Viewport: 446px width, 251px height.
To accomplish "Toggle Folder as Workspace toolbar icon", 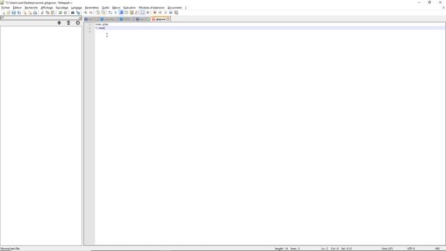I will pos(142,13).
